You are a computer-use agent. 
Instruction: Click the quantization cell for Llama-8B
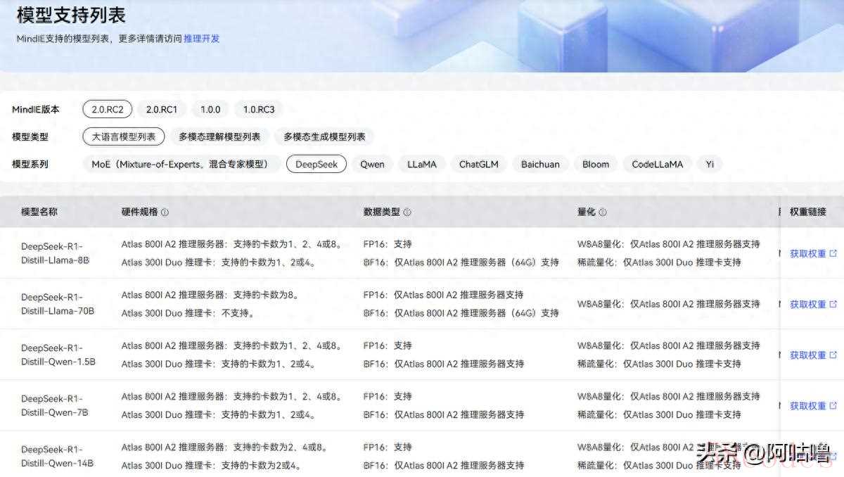[x=669, y=253]
